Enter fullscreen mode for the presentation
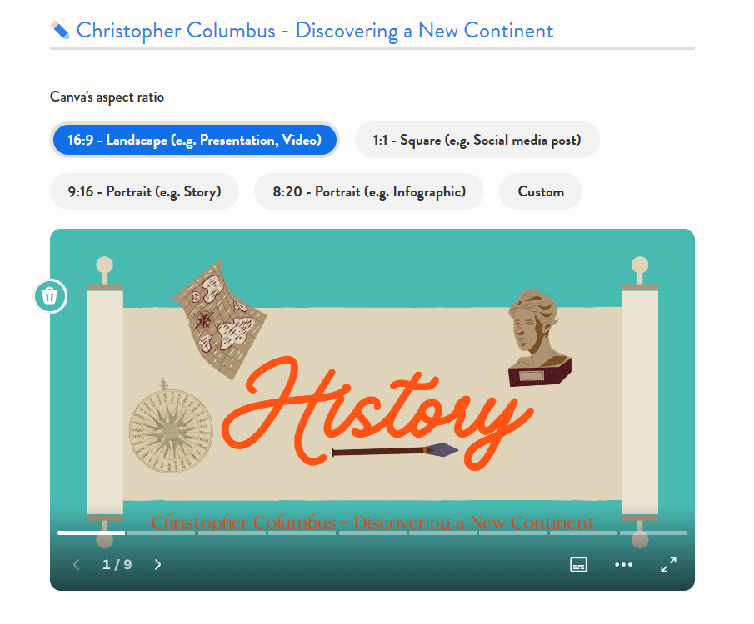The width and height of the screenshot is (754, 624). click(x=668, y=565)
